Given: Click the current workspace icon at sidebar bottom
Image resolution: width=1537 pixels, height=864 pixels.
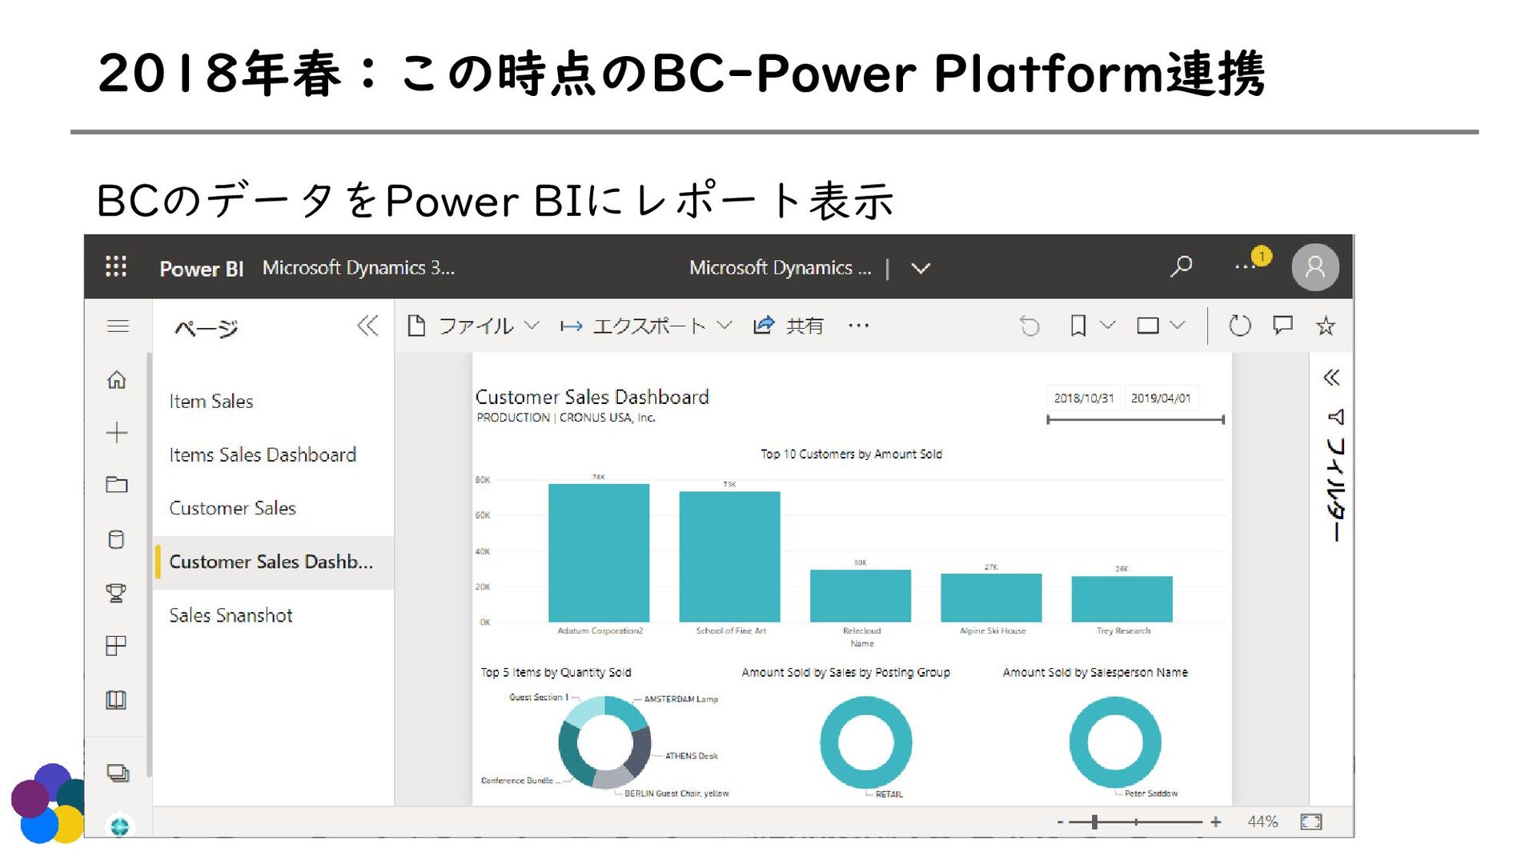Looking at the screenshot, I should click(119, 826).
